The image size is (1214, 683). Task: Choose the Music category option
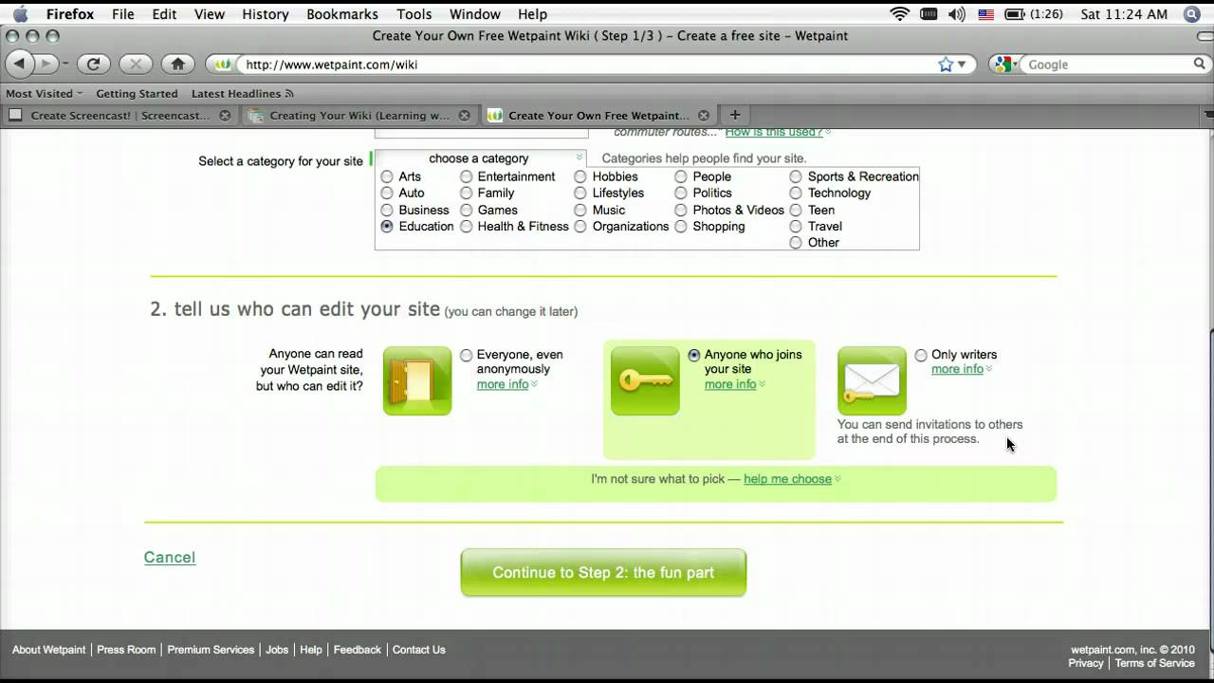pyautogui.click(x=580, y=210)
